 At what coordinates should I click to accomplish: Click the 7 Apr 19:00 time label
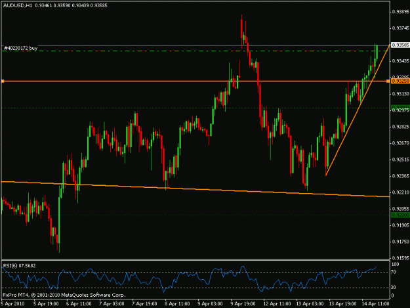coord(144,304)
